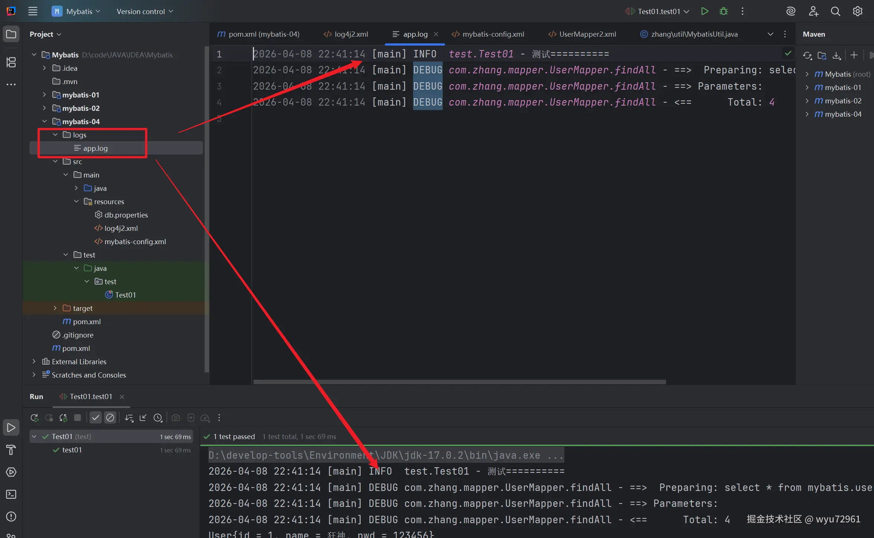The width and height of the screenshot is (874, 538).
Task: Open the test history clock icon
Action: tap(158, 418)
